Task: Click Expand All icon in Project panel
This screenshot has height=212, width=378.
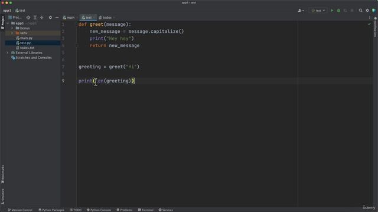Action: [35, 18]
